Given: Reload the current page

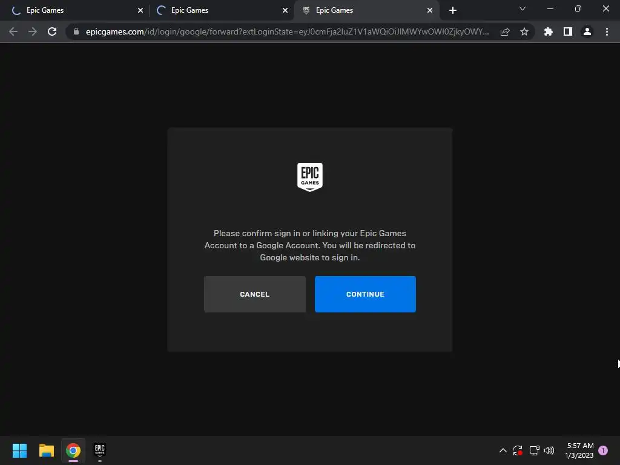Looking at the screenshot, I should 52,31.
